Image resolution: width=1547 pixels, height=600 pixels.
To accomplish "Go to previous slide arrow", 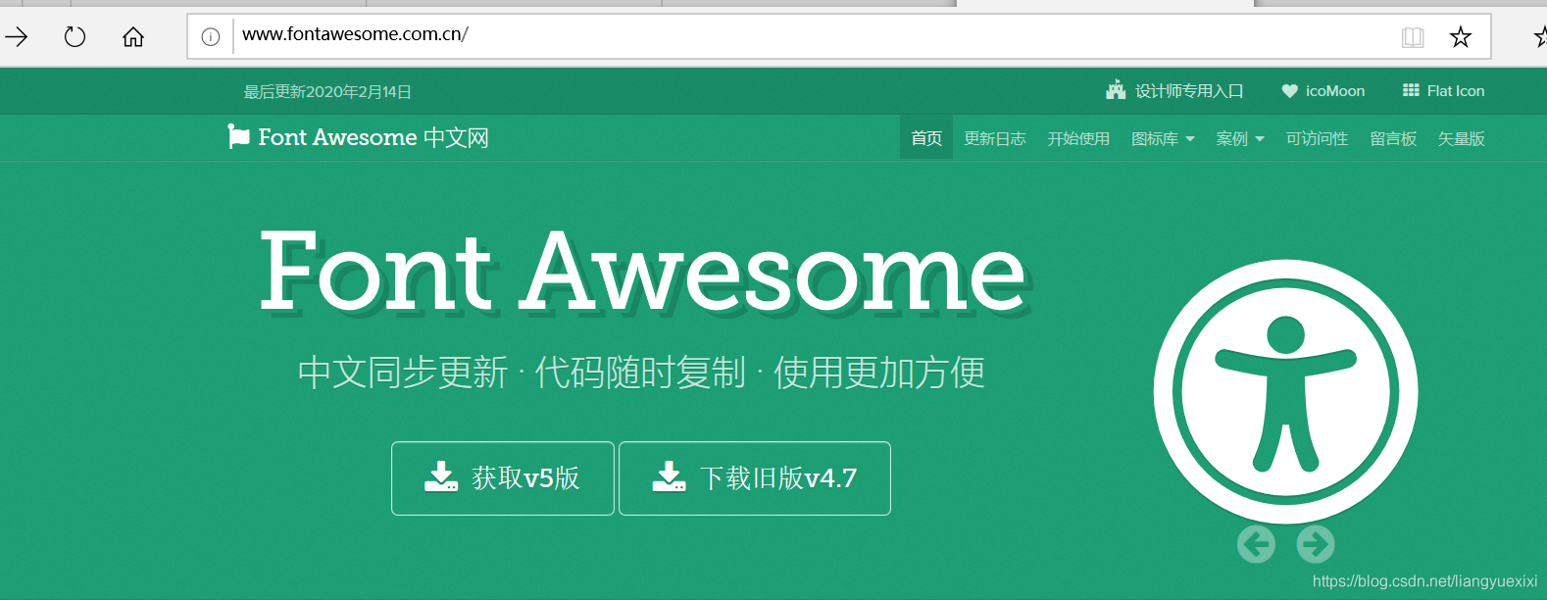I will [1256, 544].
